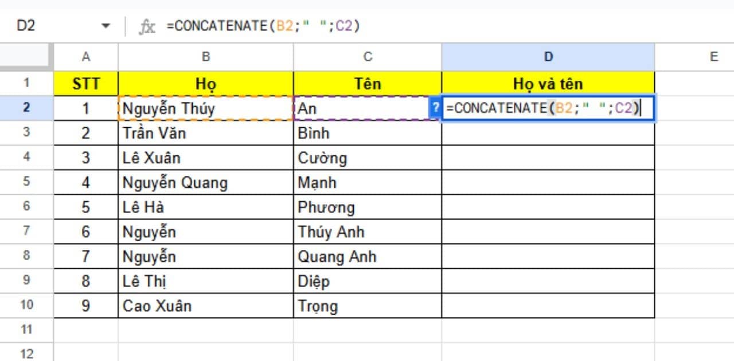This screenshot has width=734, height=361.
Task: Select column header D
Action: [x=548, y=56]
